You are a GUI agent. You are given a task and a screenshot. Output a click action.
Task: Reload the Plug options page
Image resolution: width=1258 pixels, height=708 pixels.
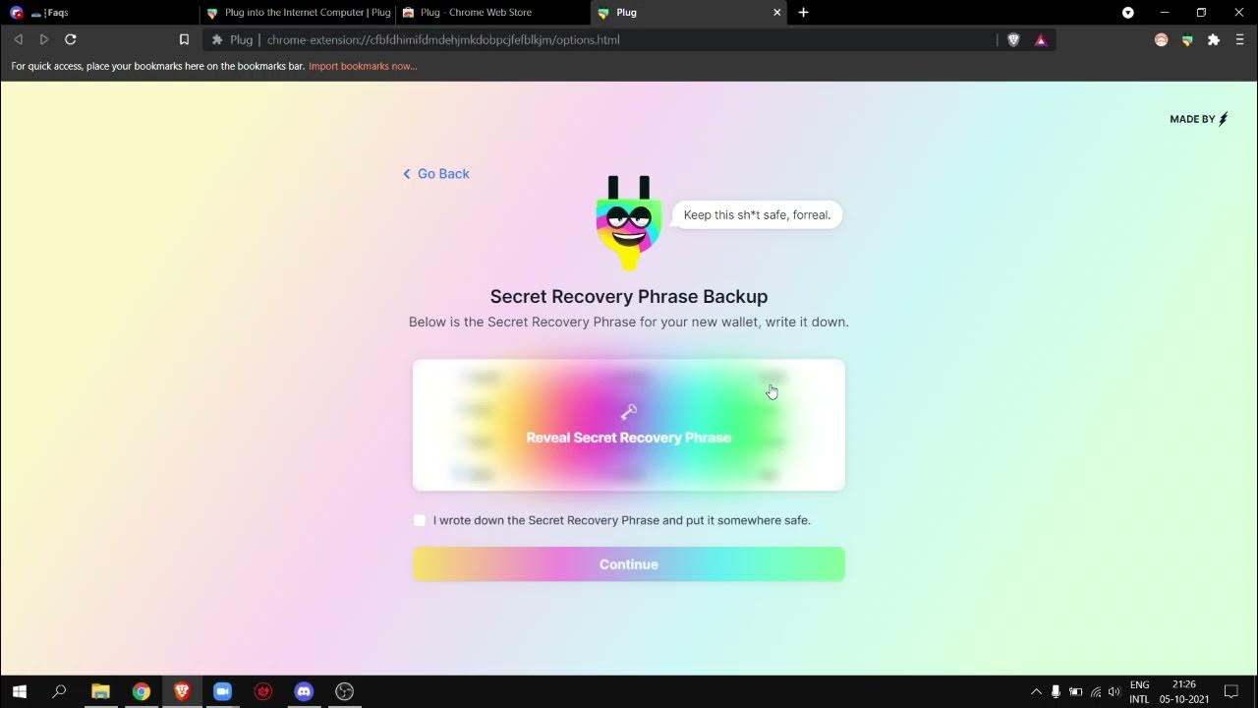tap(71, 39)
